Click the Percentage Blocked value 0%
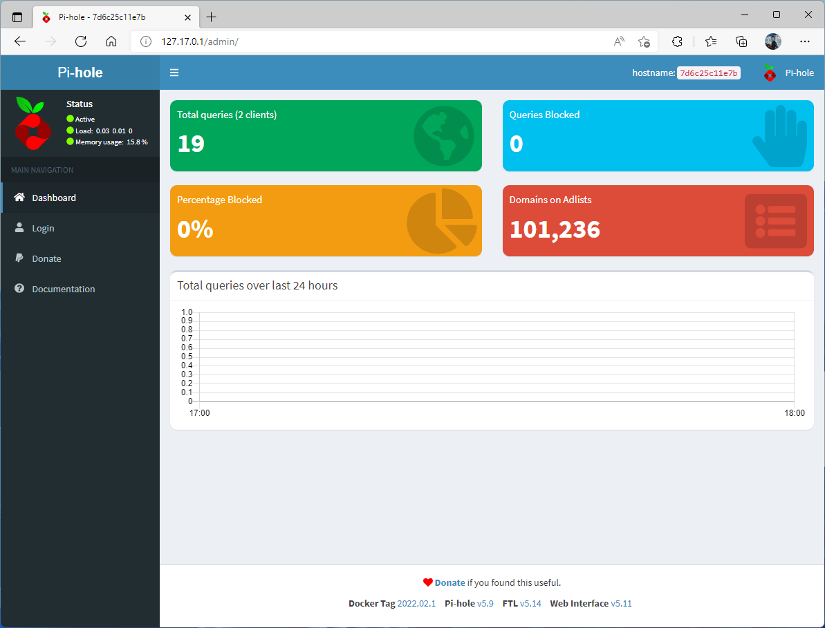Screen dimensions: 825x628 (x=195, y=229)
